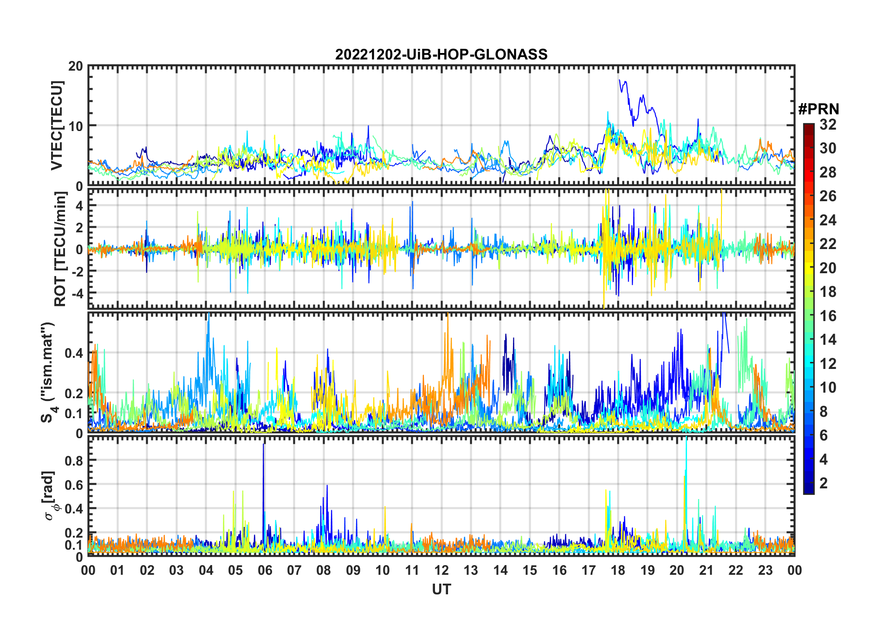Viewport: 883px width, 618px height.
Task: Click the "22" PRN colorbar tick label
Action: point(828,244)
